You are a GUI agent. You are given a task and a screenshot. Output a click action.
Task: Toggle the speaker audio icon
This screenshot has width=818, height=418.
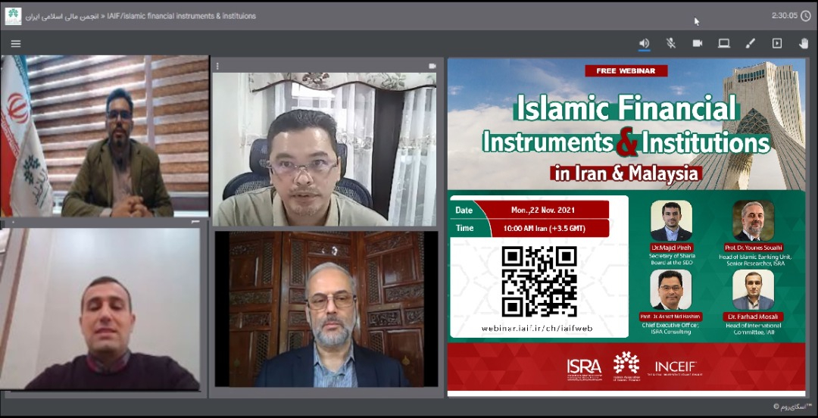click(x=644, y=43)
